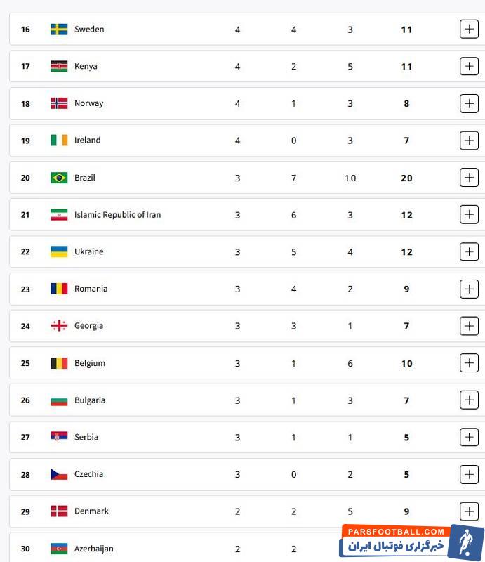The image size is (485, 562).
Task: Expand Kenya's medal breakdown plus button
Action: click(x=469, y=66)
